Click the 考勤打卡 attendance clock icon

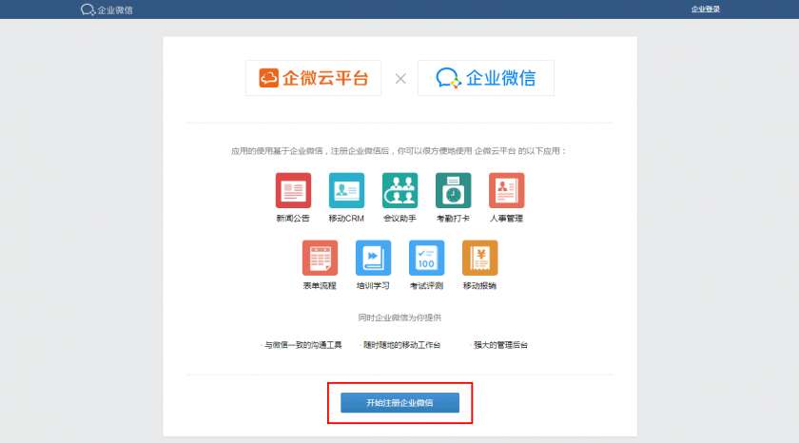453,190
